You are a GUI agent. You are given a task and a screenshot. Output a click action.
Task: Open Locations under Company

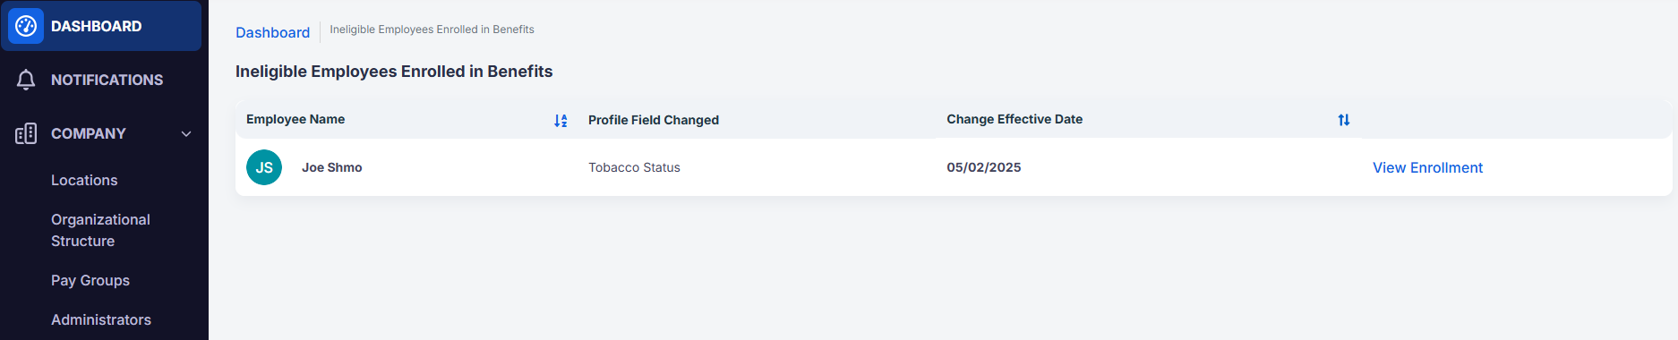(84, 180)
